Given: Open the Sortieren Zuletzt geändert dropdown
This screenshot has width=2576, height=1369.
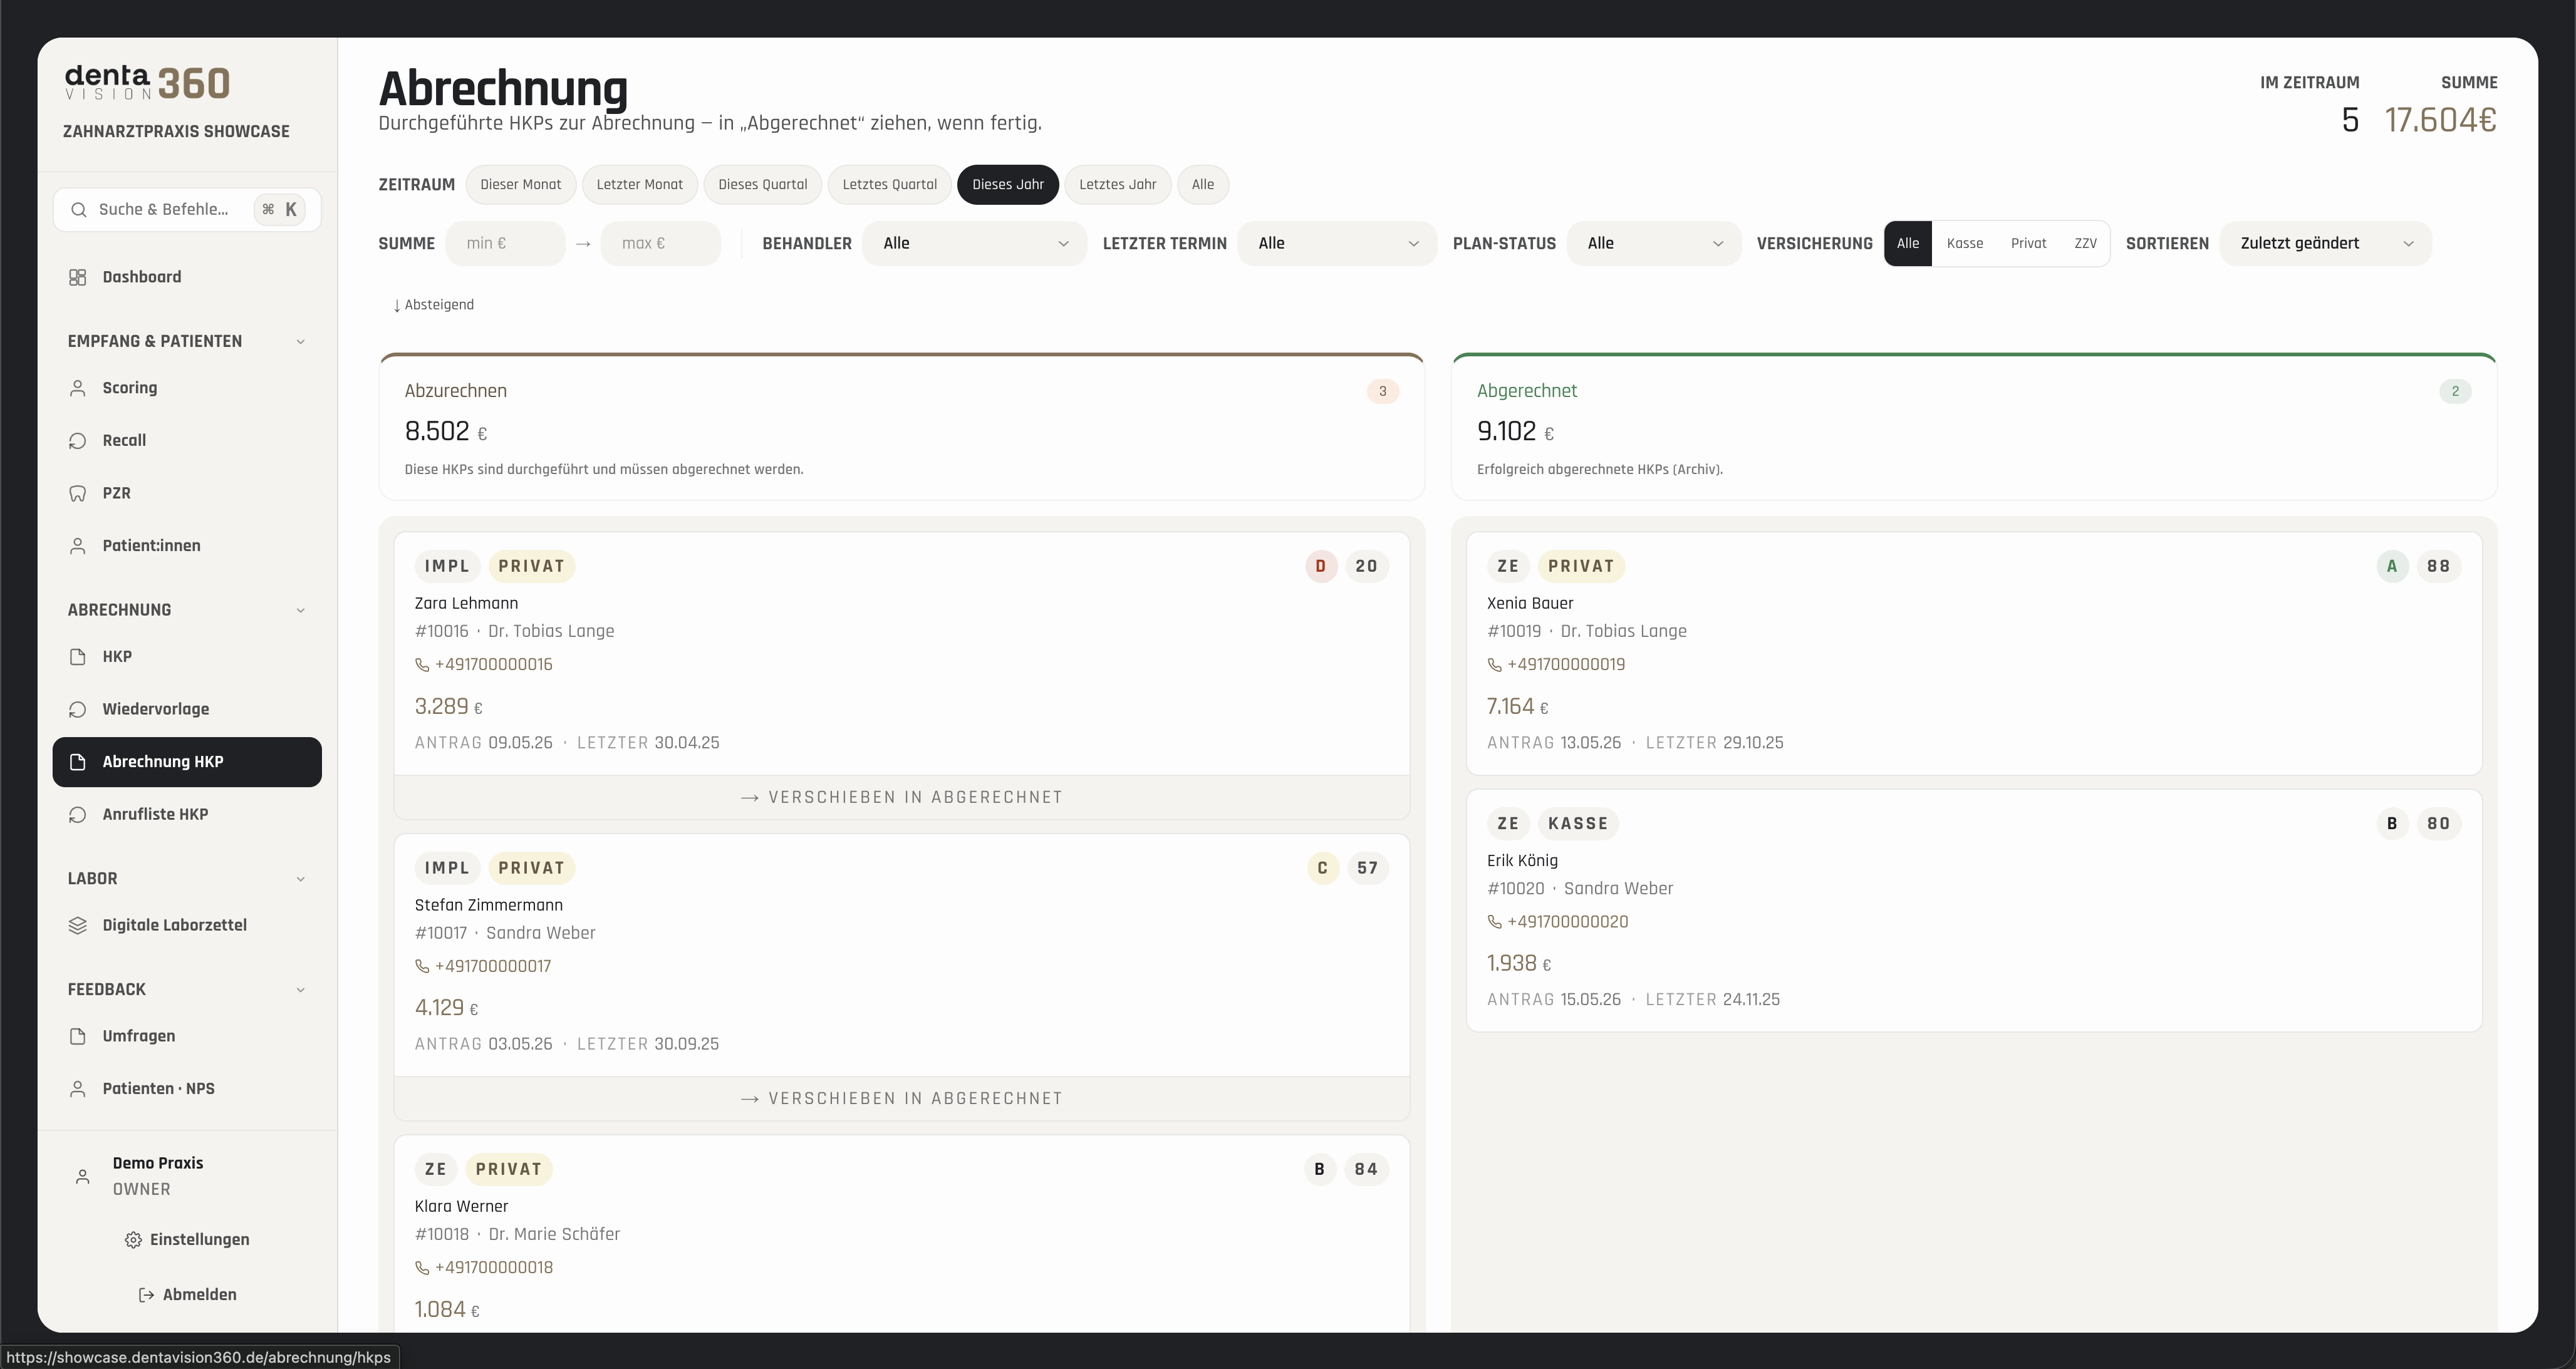Looking at the screenshot, I should coord(2325,243).
